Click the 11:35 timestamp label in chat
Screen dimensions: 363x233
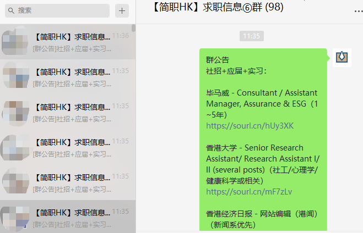pyautogui.click(x=251, y=36)
